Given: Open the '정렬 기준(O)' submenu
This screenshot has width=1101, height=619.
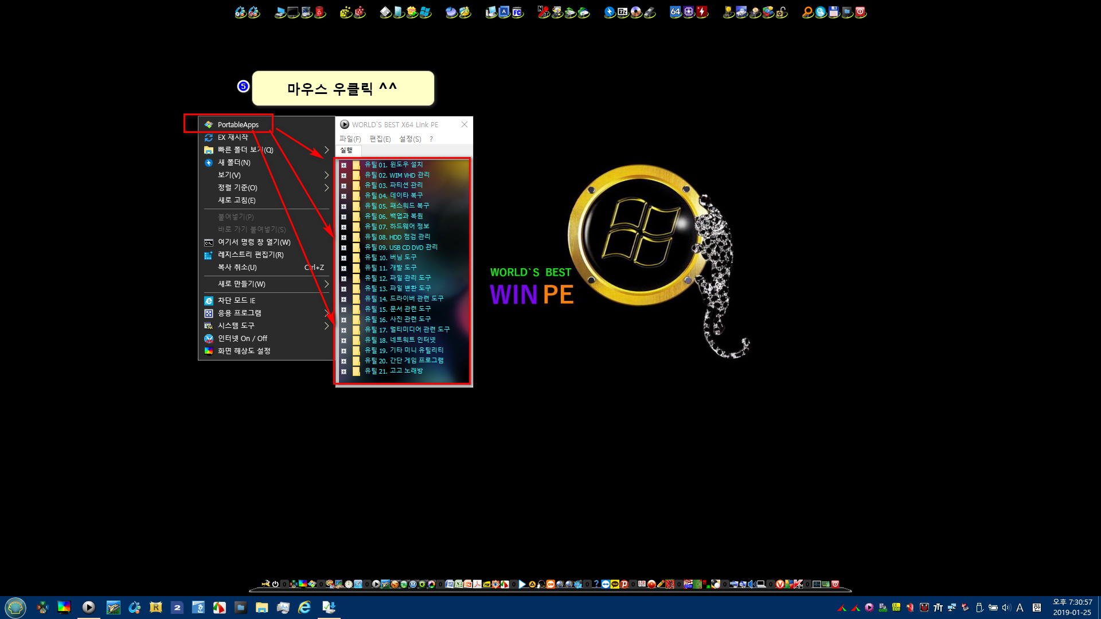Looking at the screenshot, I should (x=266, y=187).
